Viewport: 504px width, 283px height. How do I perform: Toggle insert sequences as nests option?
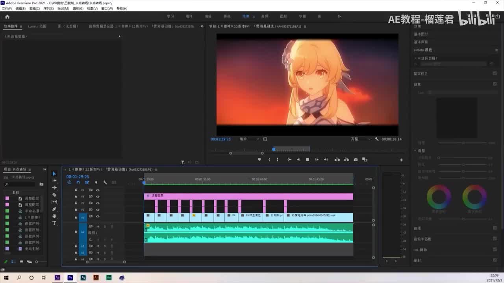pyautogui.click(x=69, y=182)
